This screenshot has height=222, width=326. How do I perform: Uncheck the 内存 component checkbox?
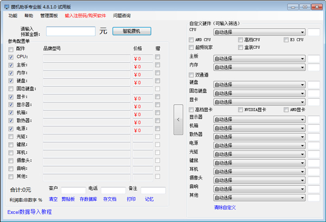pos(11,73)
